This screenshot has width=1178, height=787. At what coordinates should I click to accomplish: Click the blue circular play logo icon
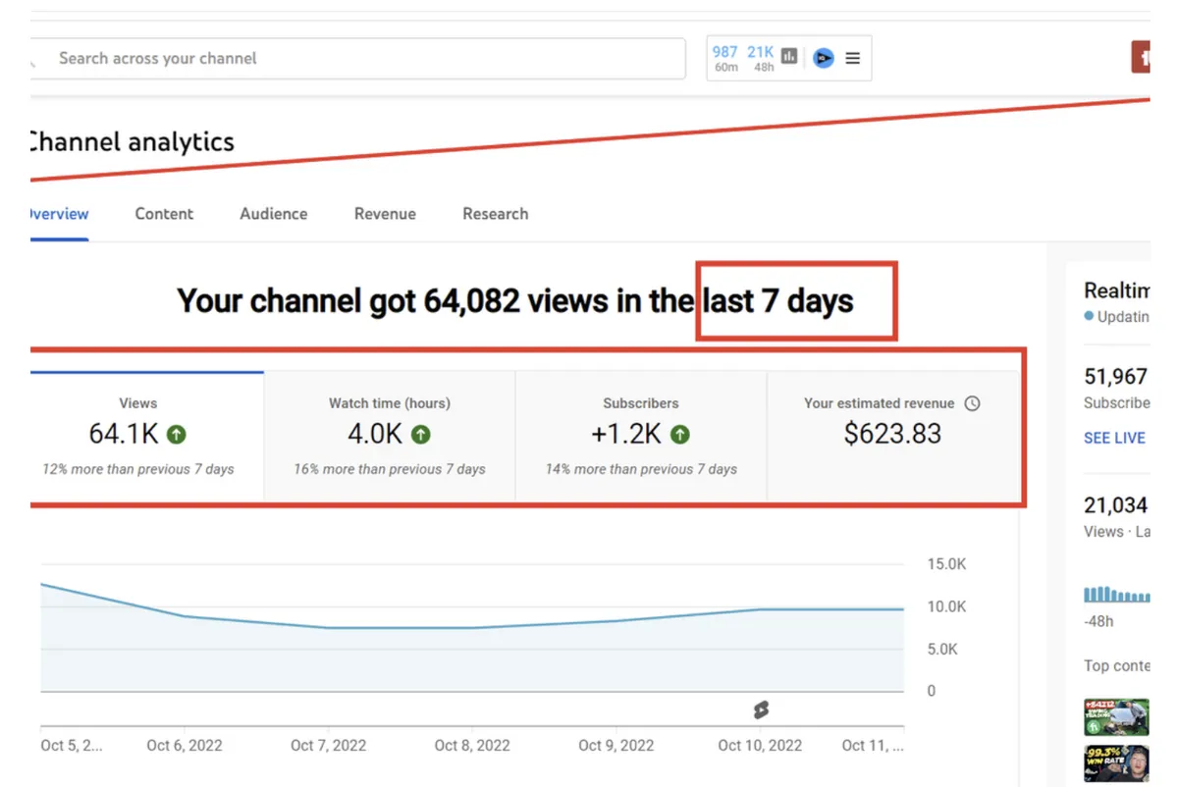(824, 58)
